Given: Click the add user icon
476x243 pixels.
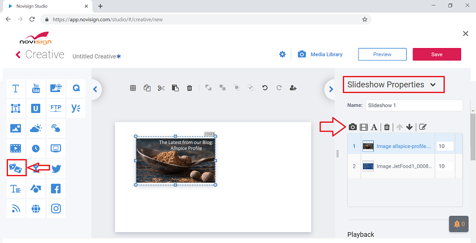Looking at the screenshot, I should [293, 88].
